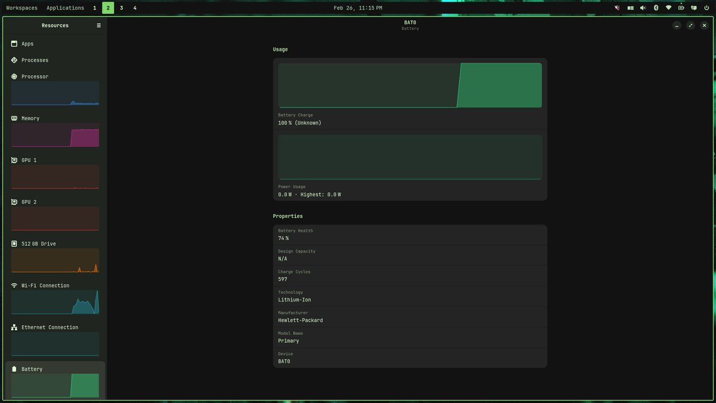Click the '0.0 W · Highest: 0.0 W' value
This screenshot has width=716, height=403.
[310, 195]
